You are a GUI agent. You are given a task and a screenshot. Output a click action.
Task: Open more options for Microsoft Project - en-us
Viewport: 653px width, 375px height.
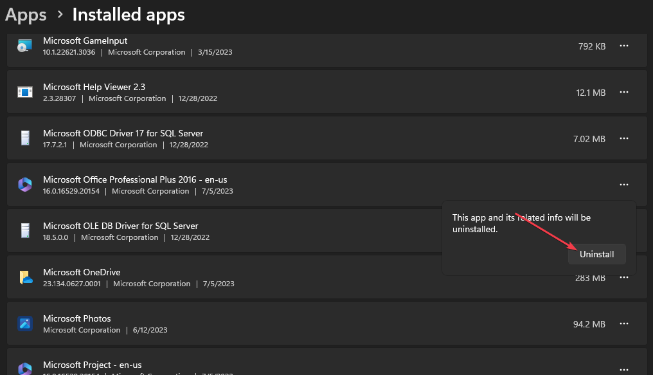(x=624, y=370)
